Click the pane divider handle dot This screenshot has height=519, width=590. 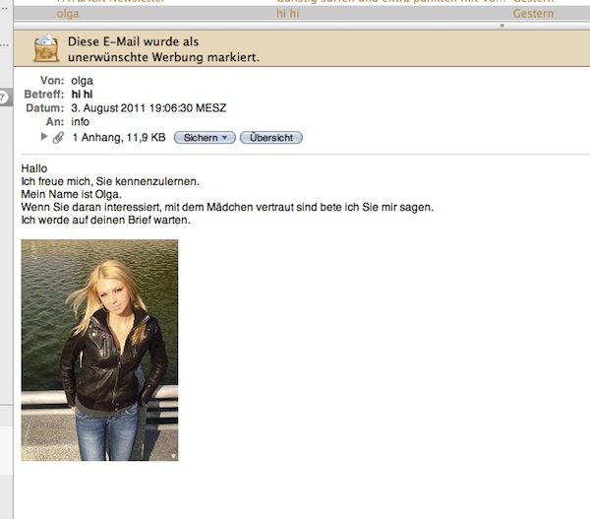[x=501, y=26]
